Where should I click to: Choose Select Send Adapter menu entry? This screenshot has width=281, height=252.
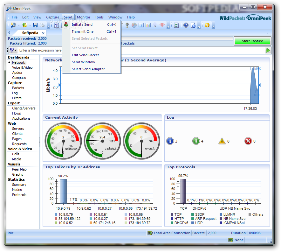pos(92,69)
